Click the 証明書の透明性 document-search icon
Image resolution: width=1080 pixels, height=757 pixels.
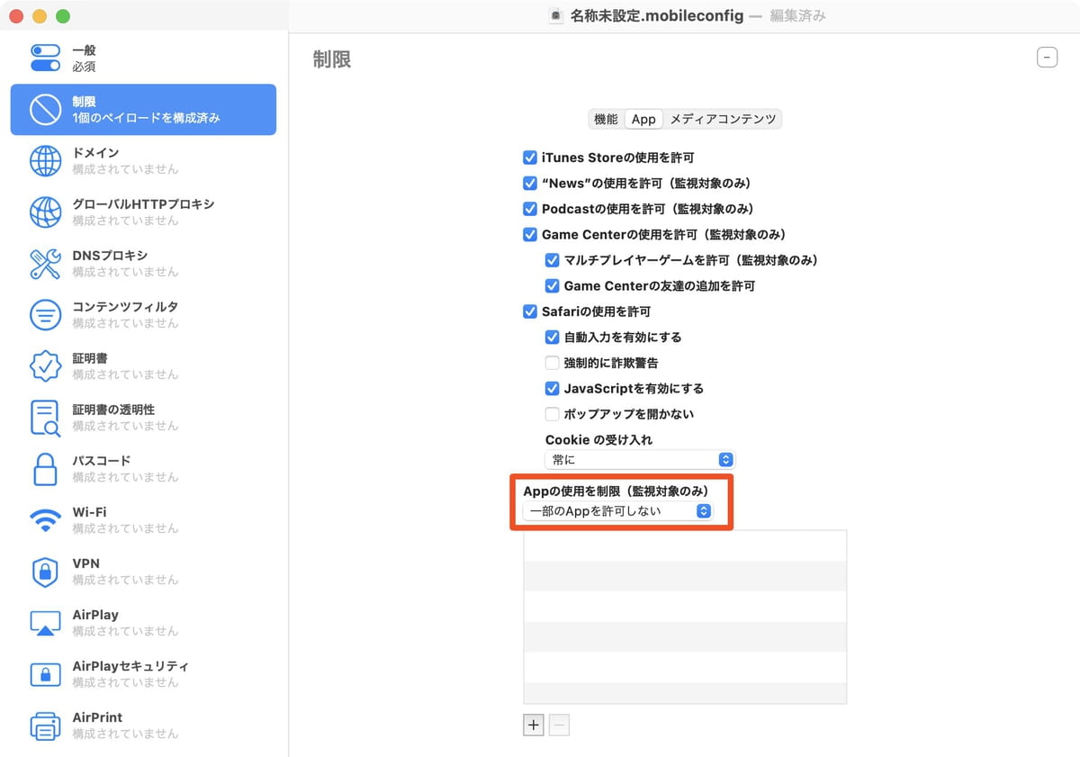click(x=45, y=418)
